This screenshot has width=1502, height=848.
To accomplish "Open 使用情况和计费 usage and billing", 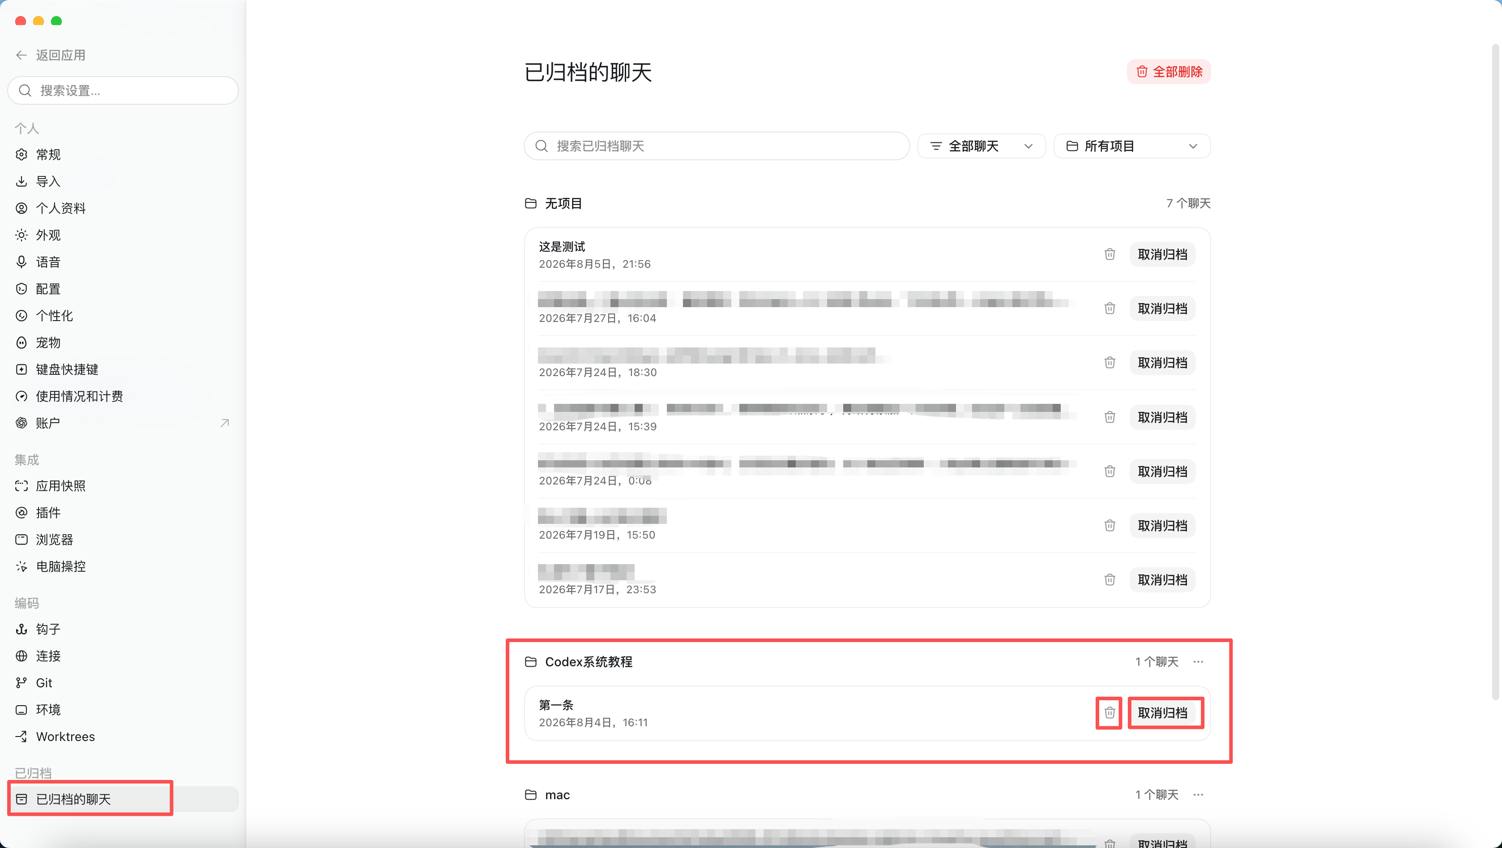I will point(123,396).
